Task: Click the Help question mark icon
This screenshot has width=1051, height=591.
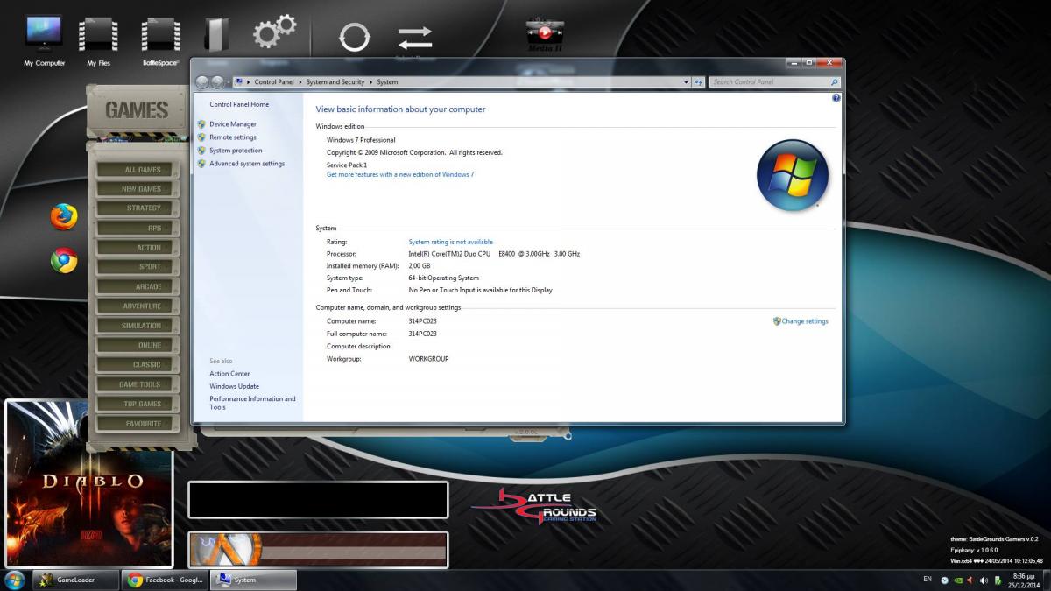Action: click(x=836, y=98)
